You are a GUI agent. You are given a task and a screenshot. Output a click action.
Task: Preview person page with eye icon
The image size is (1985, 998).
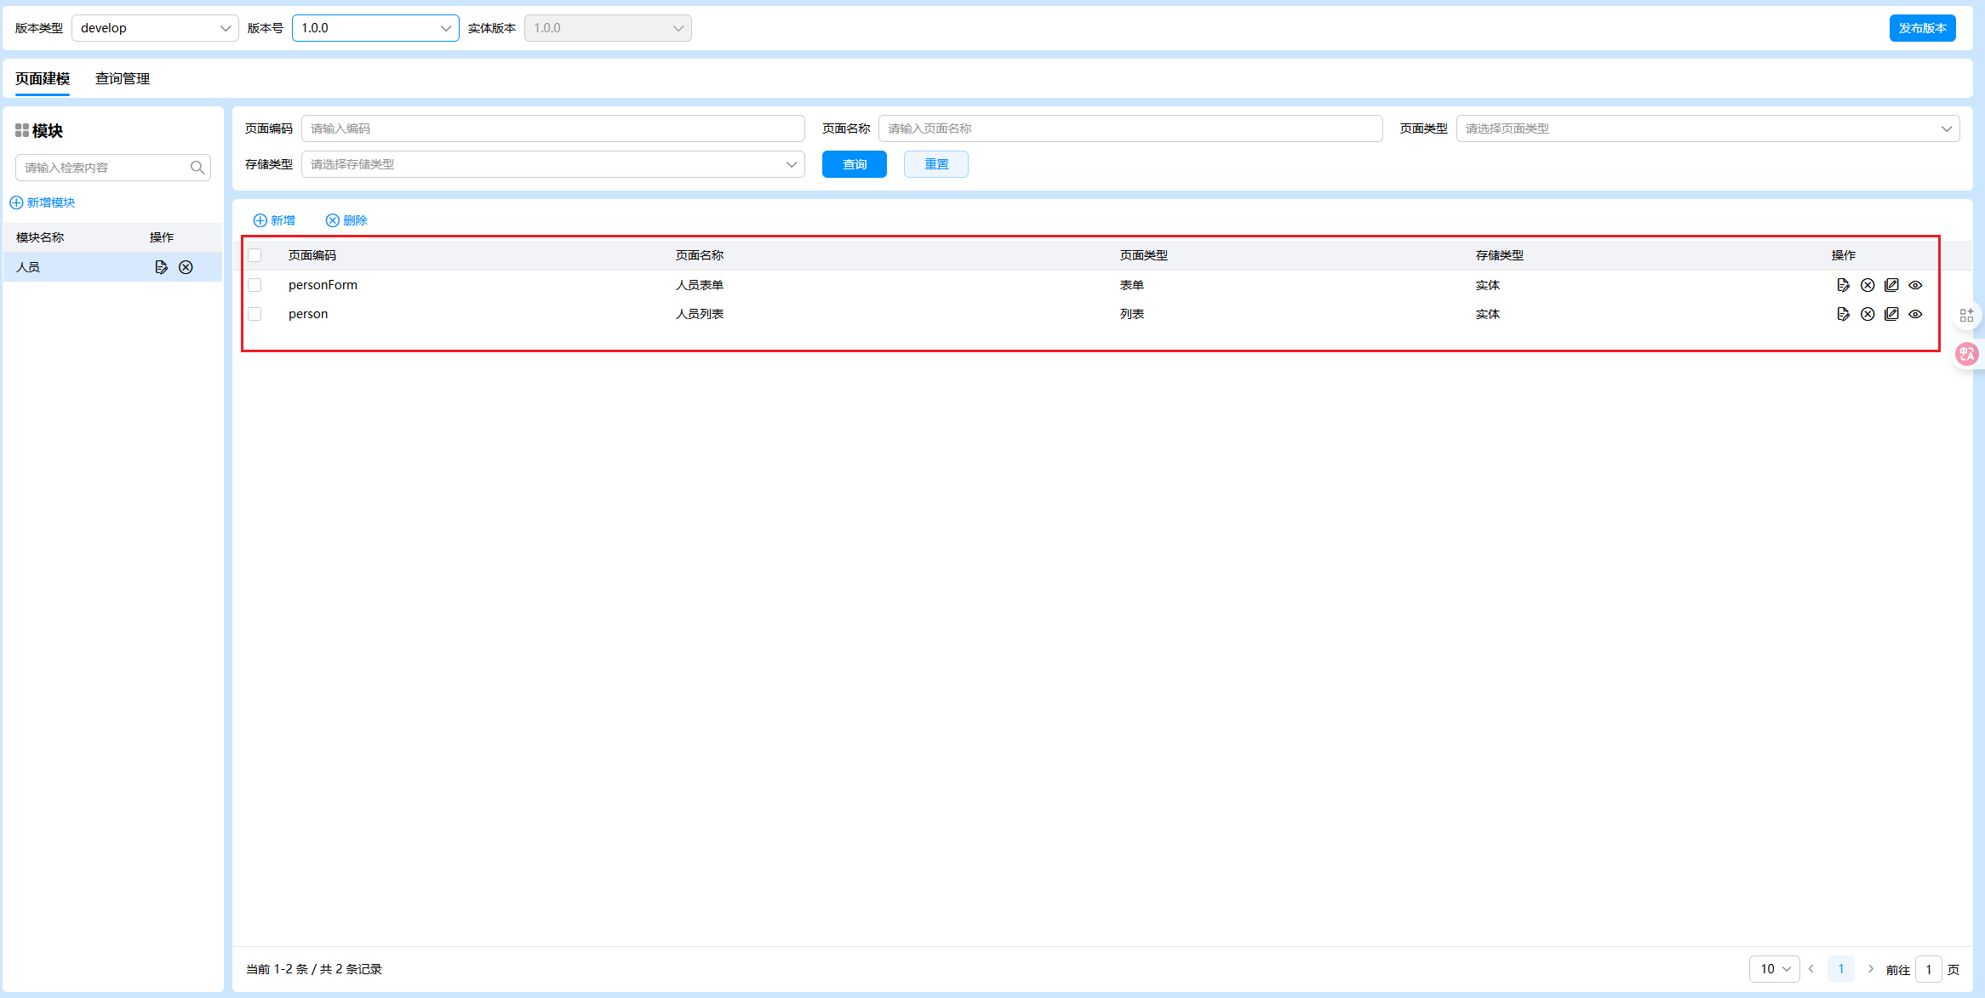tap(1914, 314)
